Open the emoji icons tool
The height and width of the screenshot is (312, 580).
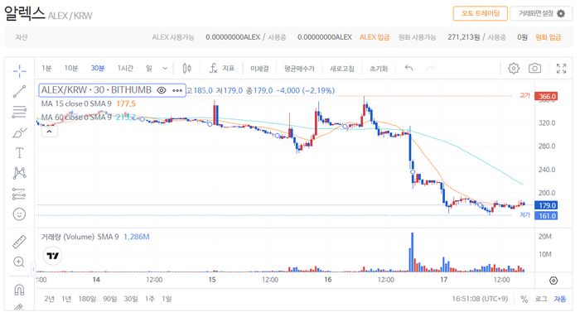(x=19, y=214)
